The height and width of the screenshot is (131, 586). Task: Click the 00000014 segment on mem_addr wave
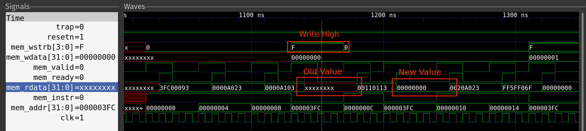click(509, 108)
